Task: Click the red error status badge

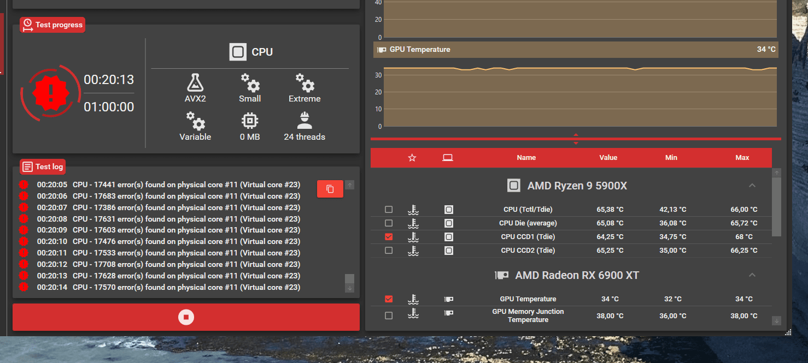Action: tap(50, 93)
